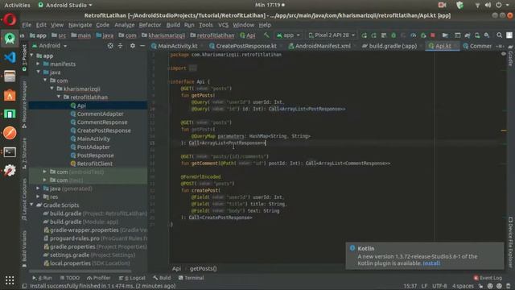515x290 pixels.
Task: Click Install link in Kotlin notification
Action: click(x=431, y=263)
